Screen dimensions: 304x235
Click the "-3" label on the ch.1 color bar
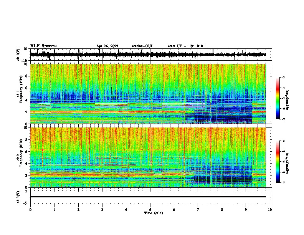283,77
